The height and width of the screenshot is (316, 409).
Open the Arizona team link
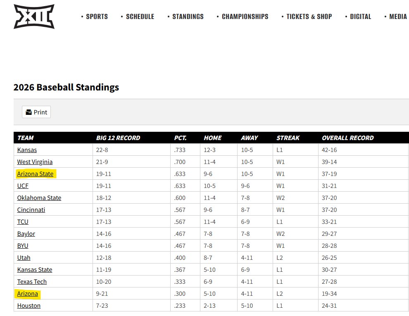coord(27,294)
